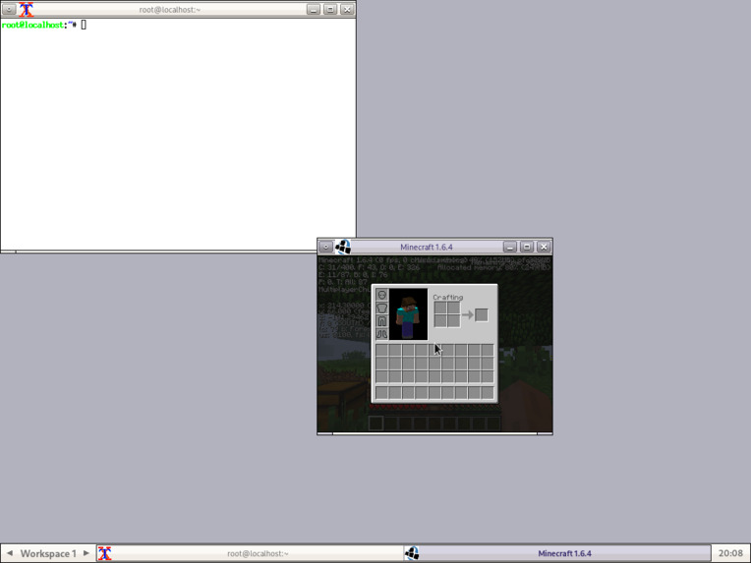Viewport: 751px width, 563px height.
Task: Switch to previous workspace with left arrow
Action: (9, 553)
